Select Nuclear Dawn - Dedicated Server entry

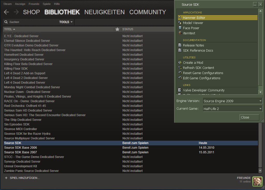point(27,92)
